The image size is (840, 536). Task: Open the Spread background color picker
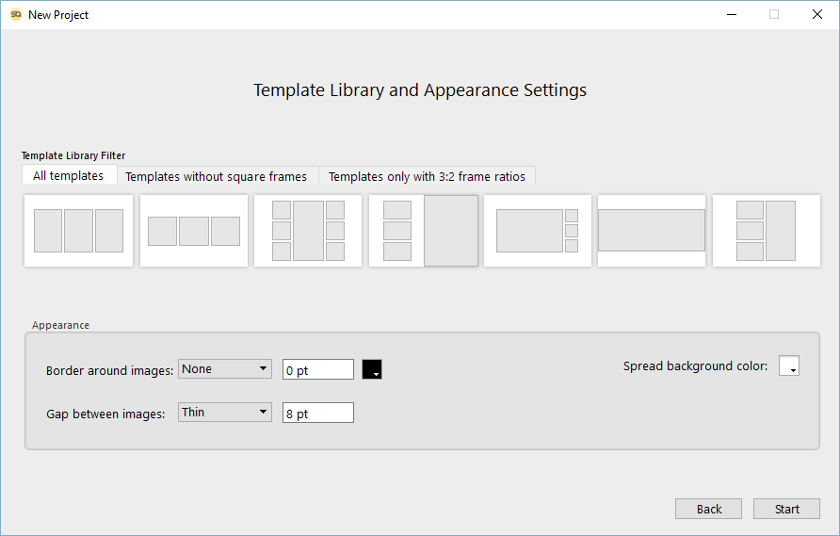[x=789, y=366]
